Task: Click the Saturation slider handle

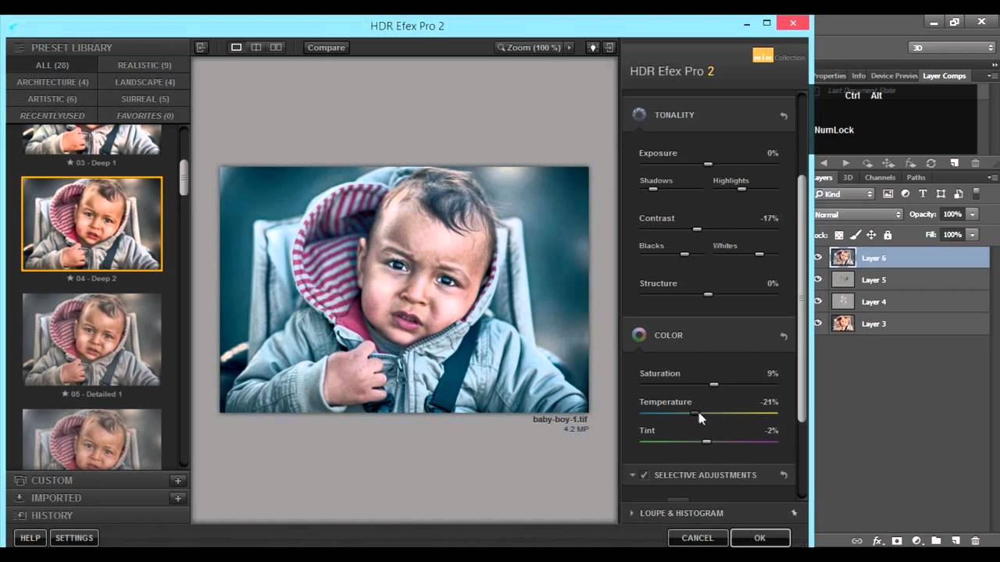Action: pyautogui.click(x=713, y=384)
